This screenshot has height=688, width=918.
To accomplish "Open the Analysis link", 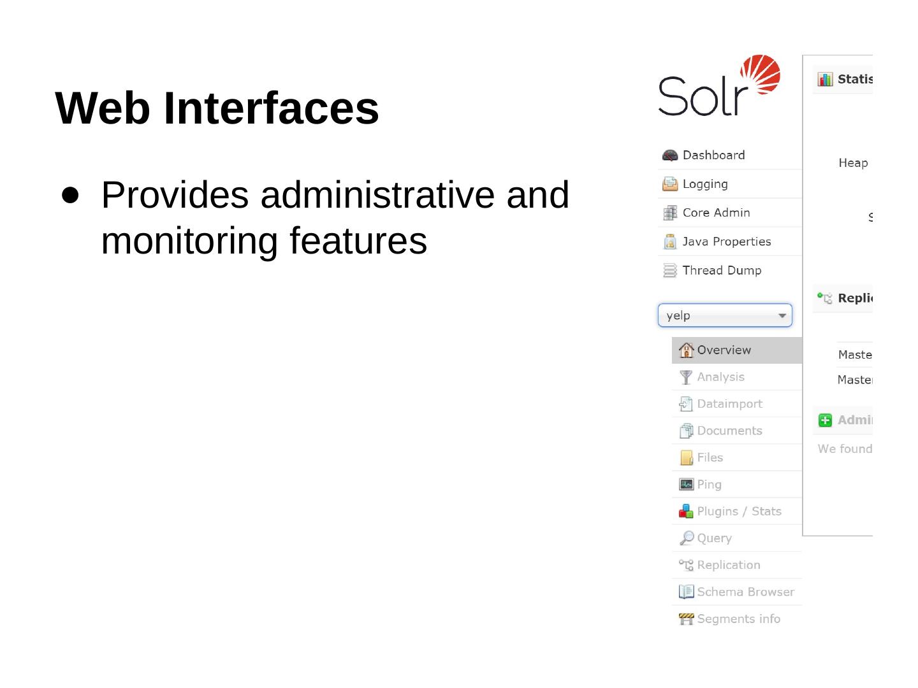I will click(737, 377).
